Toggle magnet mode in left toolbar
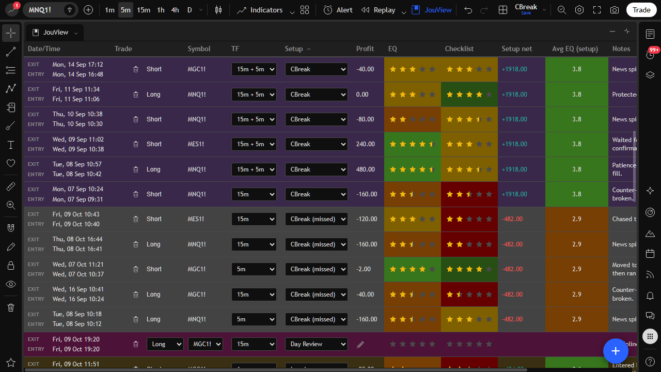The width and height of the screenshot is (661, 372). coord(11,228)
